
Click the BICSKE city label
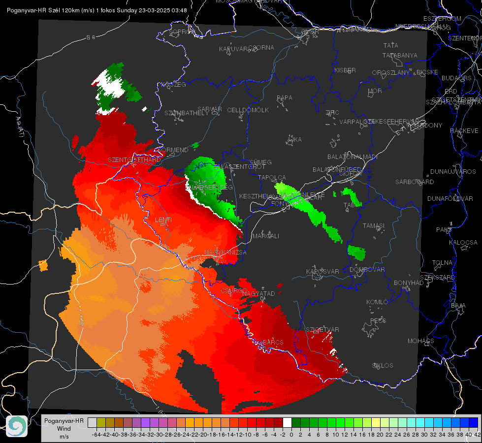pos(427,72)
